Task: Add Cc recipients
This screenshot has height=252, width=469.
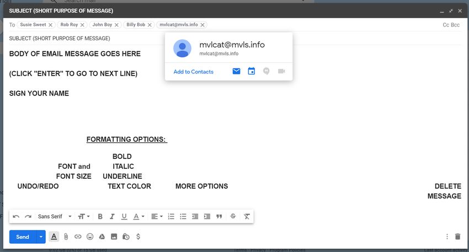Action: coord(446,25)
